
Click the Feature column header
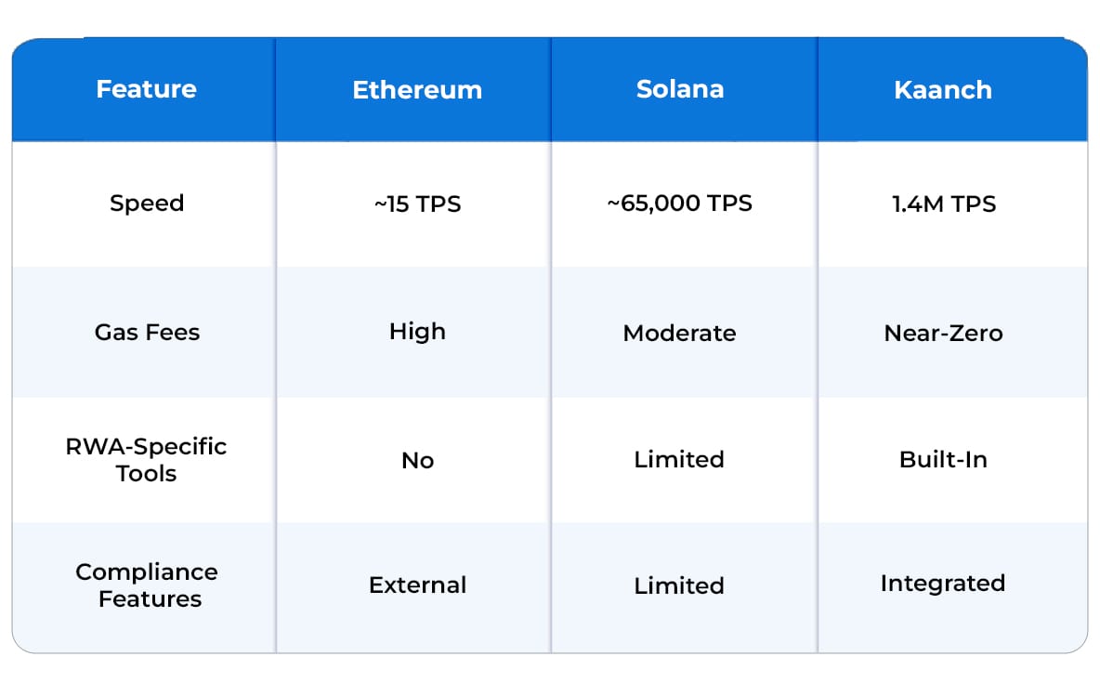(x=146, y=89)
